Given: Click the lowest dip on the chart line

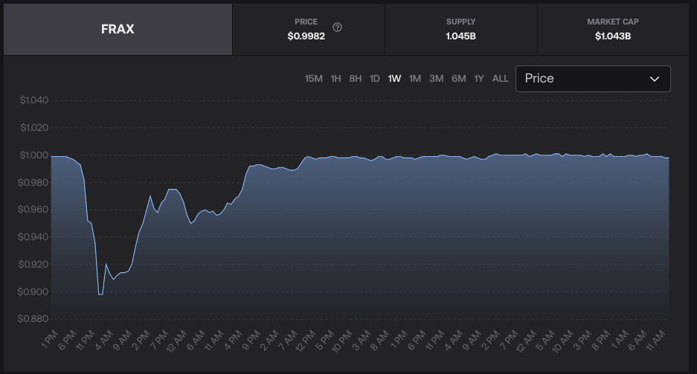Looking at the screenshot, I should pos(100,294).
